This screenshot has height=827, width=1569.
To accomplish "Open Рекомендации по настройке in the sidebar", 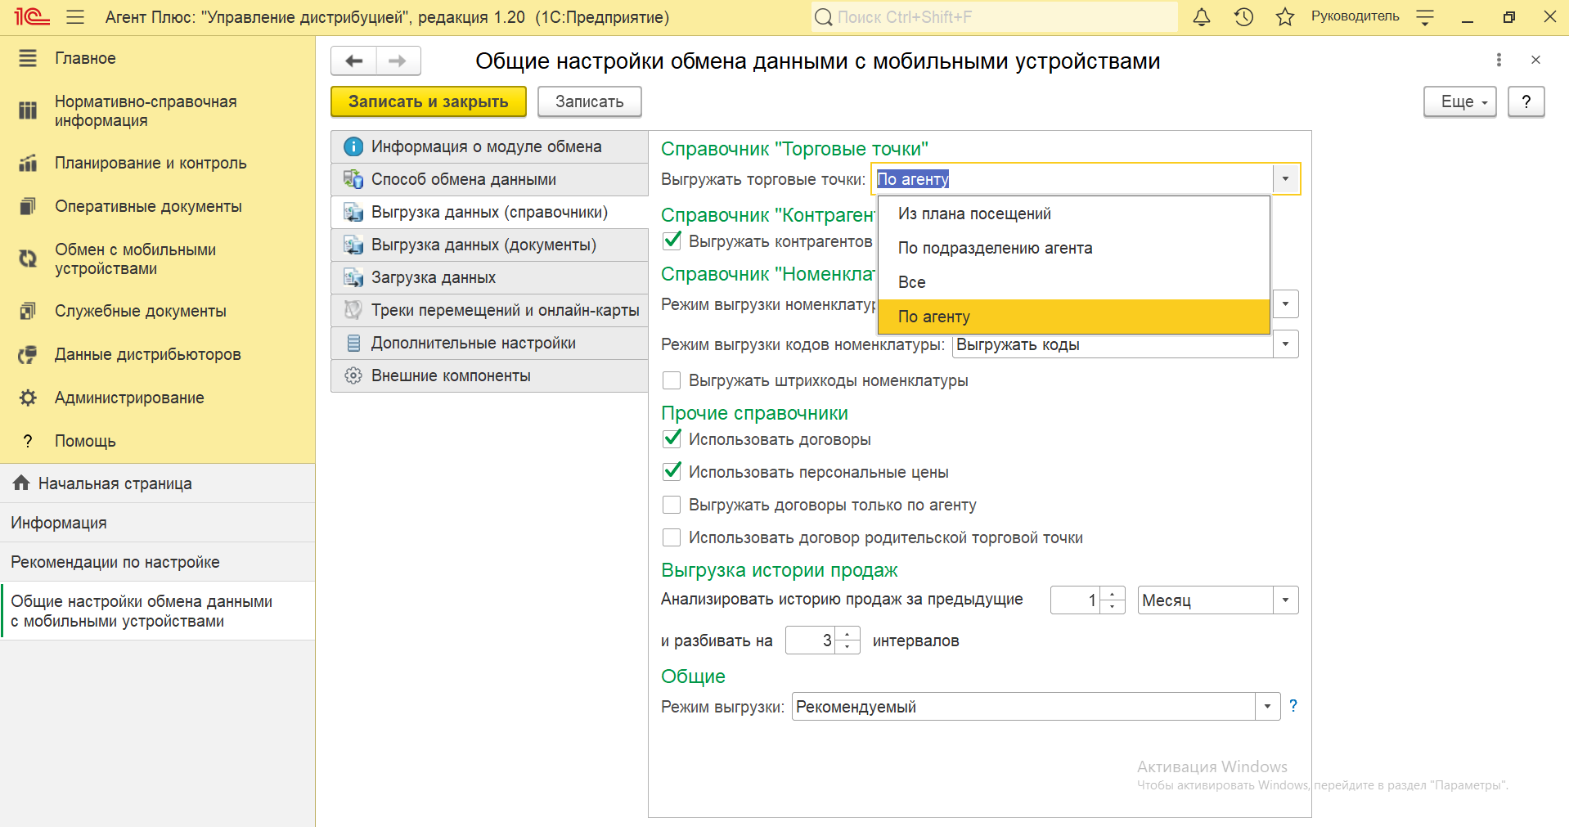I will coord(157,562).
